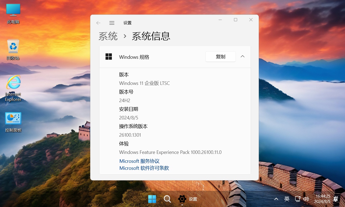
Task: Open taskbar search magnifier
Action: click(167, 199)
